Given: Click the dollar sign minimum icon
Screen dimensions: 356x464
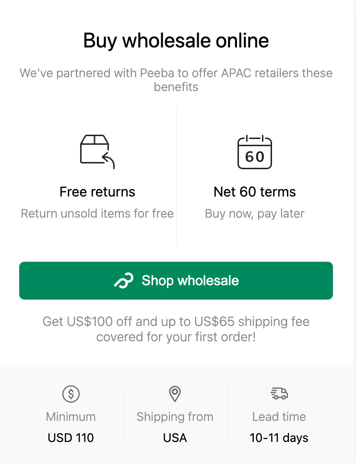Looking at the screenshot, I should tap(71, 394).
